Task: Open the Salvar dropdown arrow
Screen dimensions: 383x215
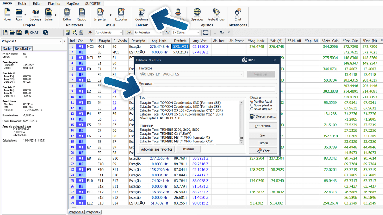Action: click(x=55, y=15)
